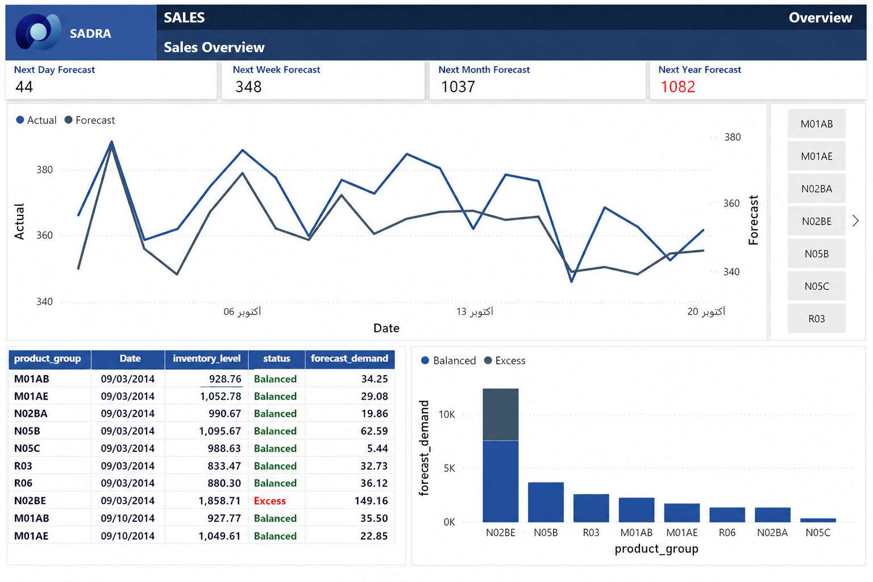Open the Next Day Forecast card showing 44
Screen dimensions: 873x582
[x=111, y=80]
